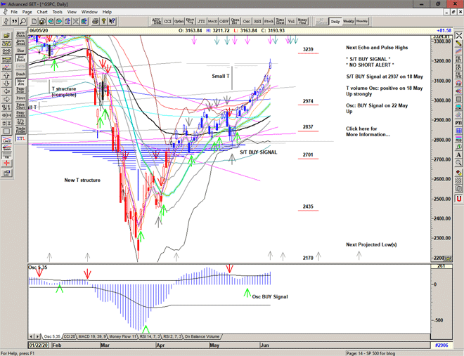Click the up arrow icon in left toolbar
This screenshot has width=464, height=356.
[x=6, y=75]
